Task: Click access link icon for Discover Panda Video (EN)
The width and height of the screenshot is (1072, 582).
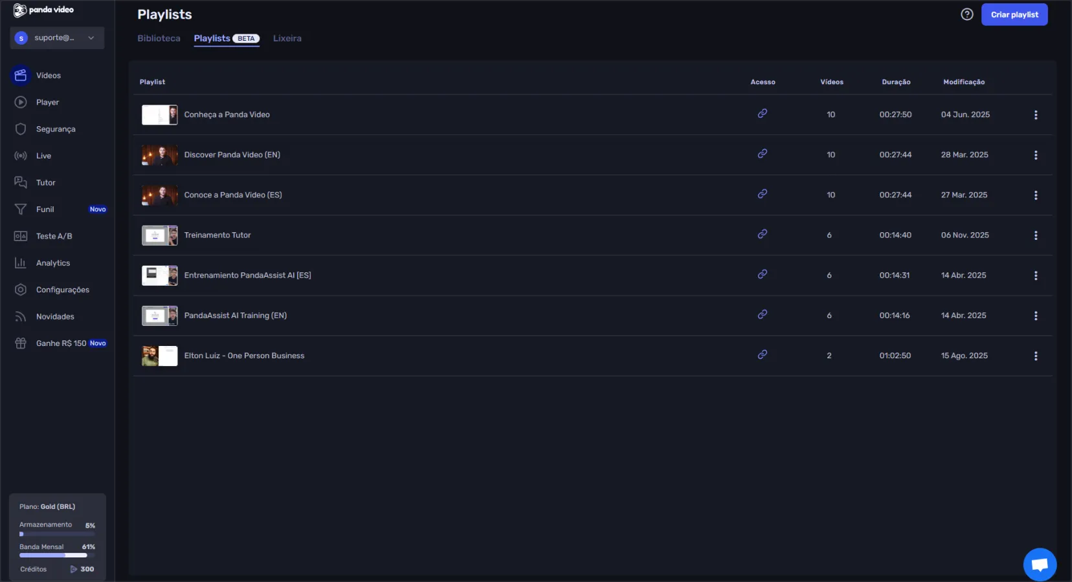Action: click(x=763, y=154)
